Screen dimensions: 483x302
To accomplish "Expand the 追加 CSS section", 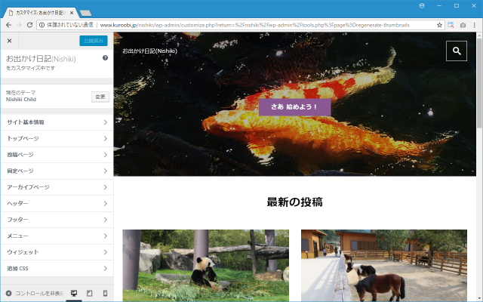I will pos(57,268).
